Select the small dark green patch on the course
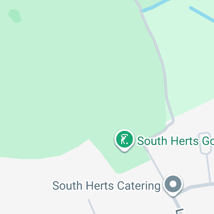 [x=15, y=16]
